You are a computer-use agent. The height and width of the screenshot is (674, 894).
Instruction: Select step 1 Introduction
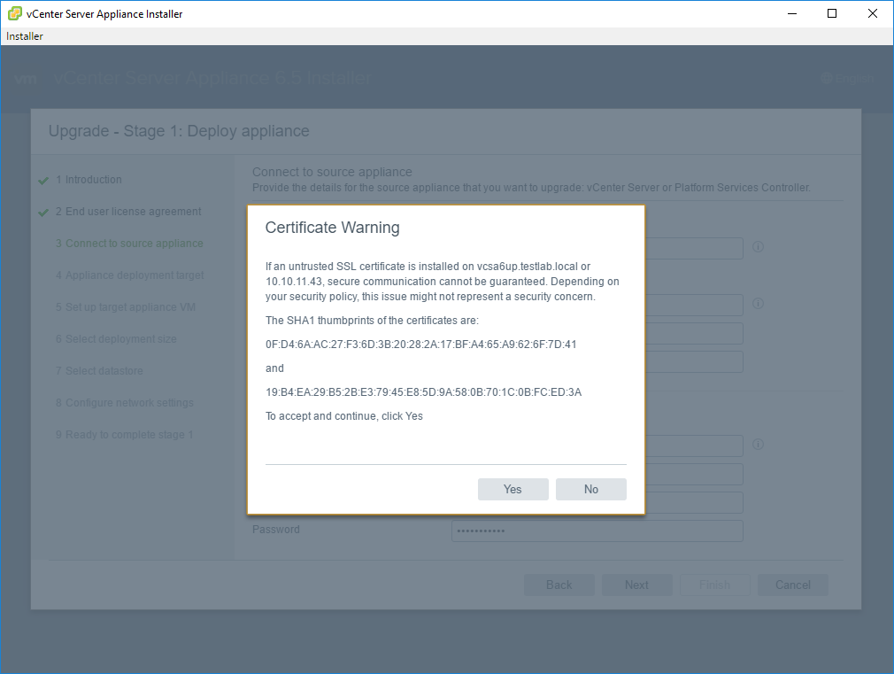pos(89,180)
